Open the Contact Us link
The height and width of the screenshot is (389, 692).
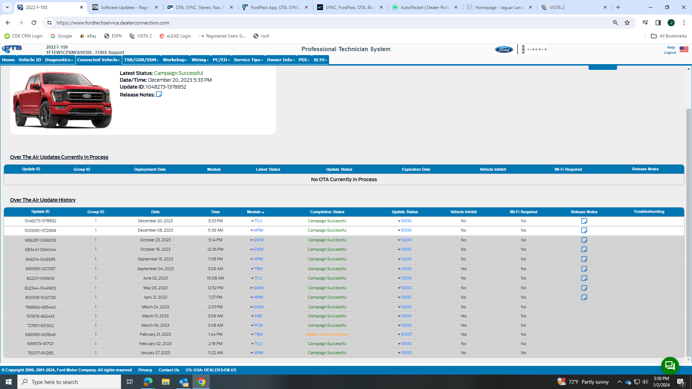pos(169,370)
